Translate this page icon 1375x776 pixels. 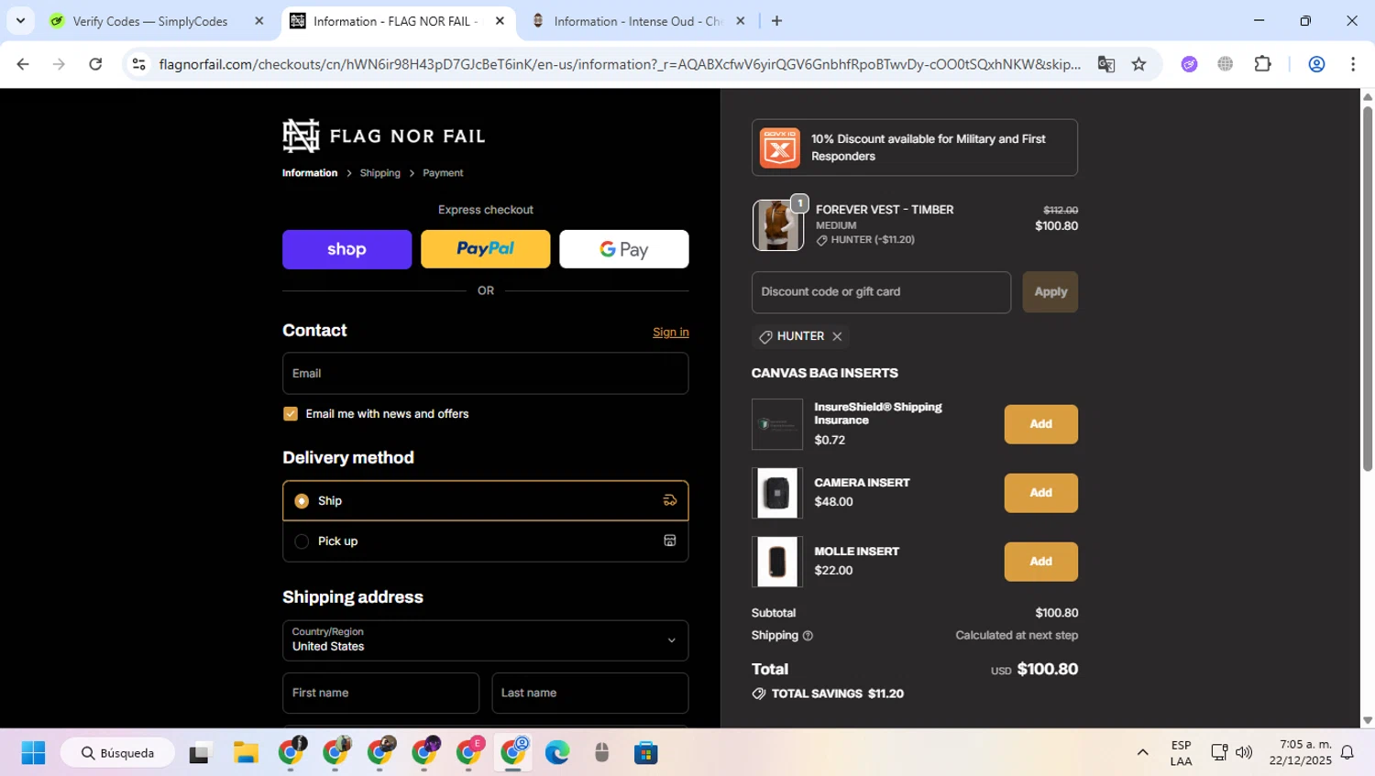tap(1106, 64)
